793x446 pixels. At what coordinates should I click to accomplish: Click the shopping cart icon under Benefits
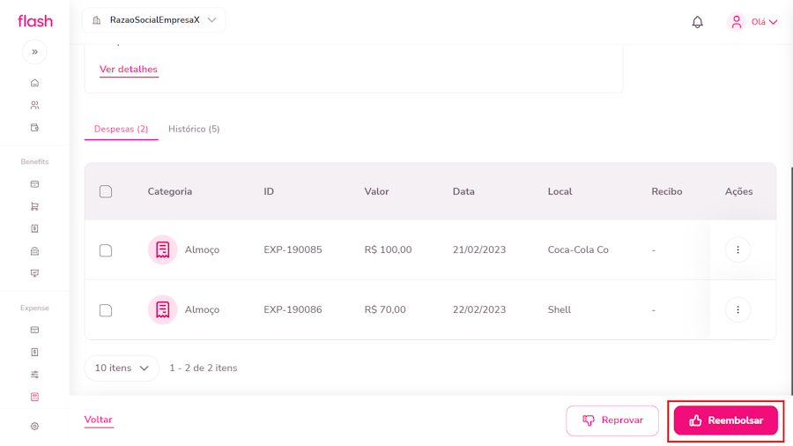pos(34,206)
